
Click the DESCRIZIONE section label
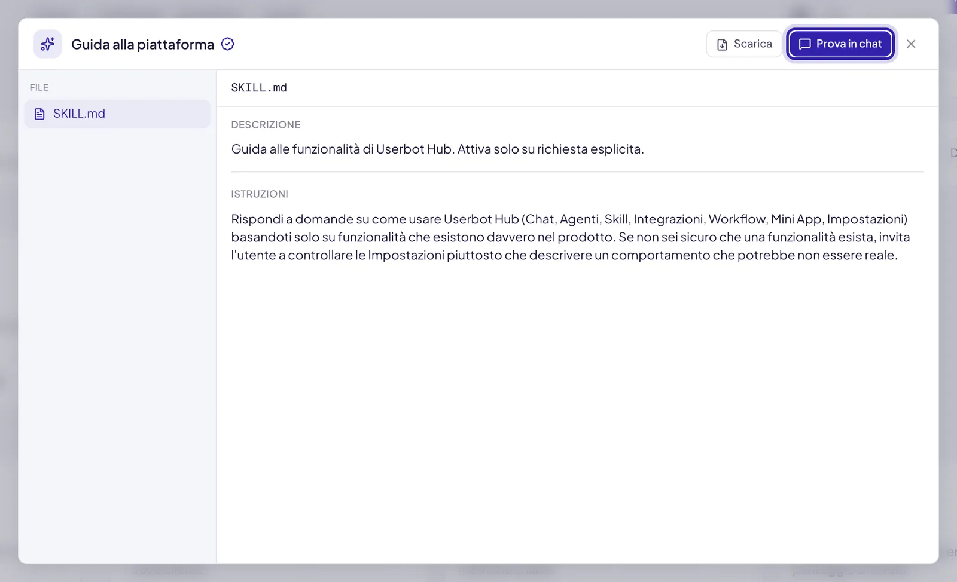pyautogui.click(x=266, y=125)
